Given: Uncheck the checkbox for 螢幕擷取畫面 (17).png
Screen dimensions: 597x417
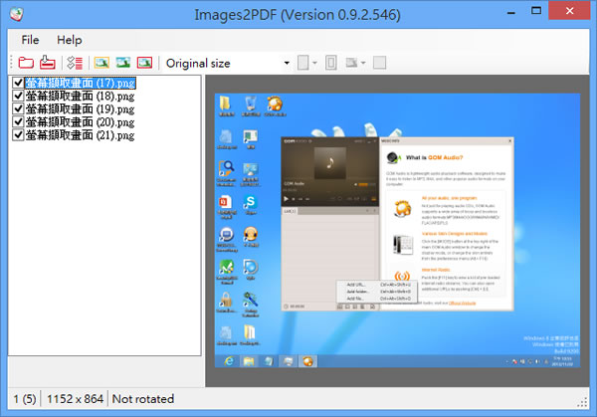Looking at the screenshot, I should click(17, 83).
